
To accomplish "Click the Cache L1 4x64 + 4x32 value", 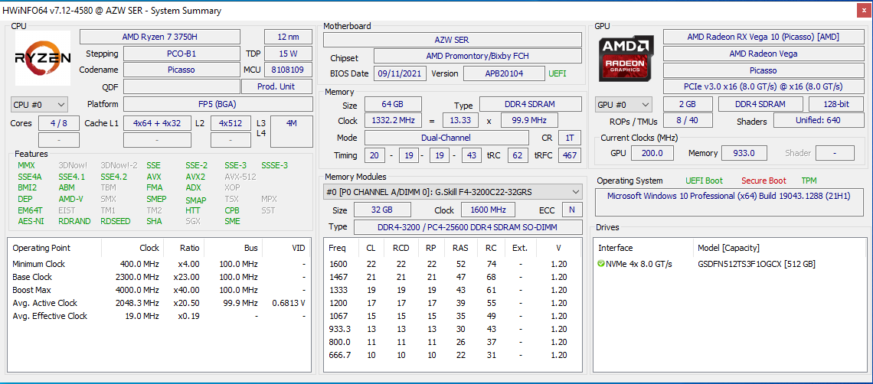I will [158, 123].
